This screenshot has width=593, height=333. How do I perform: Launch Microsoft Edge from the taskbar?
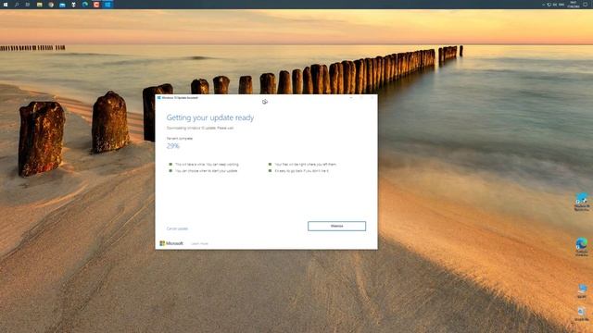click(85, 5)
